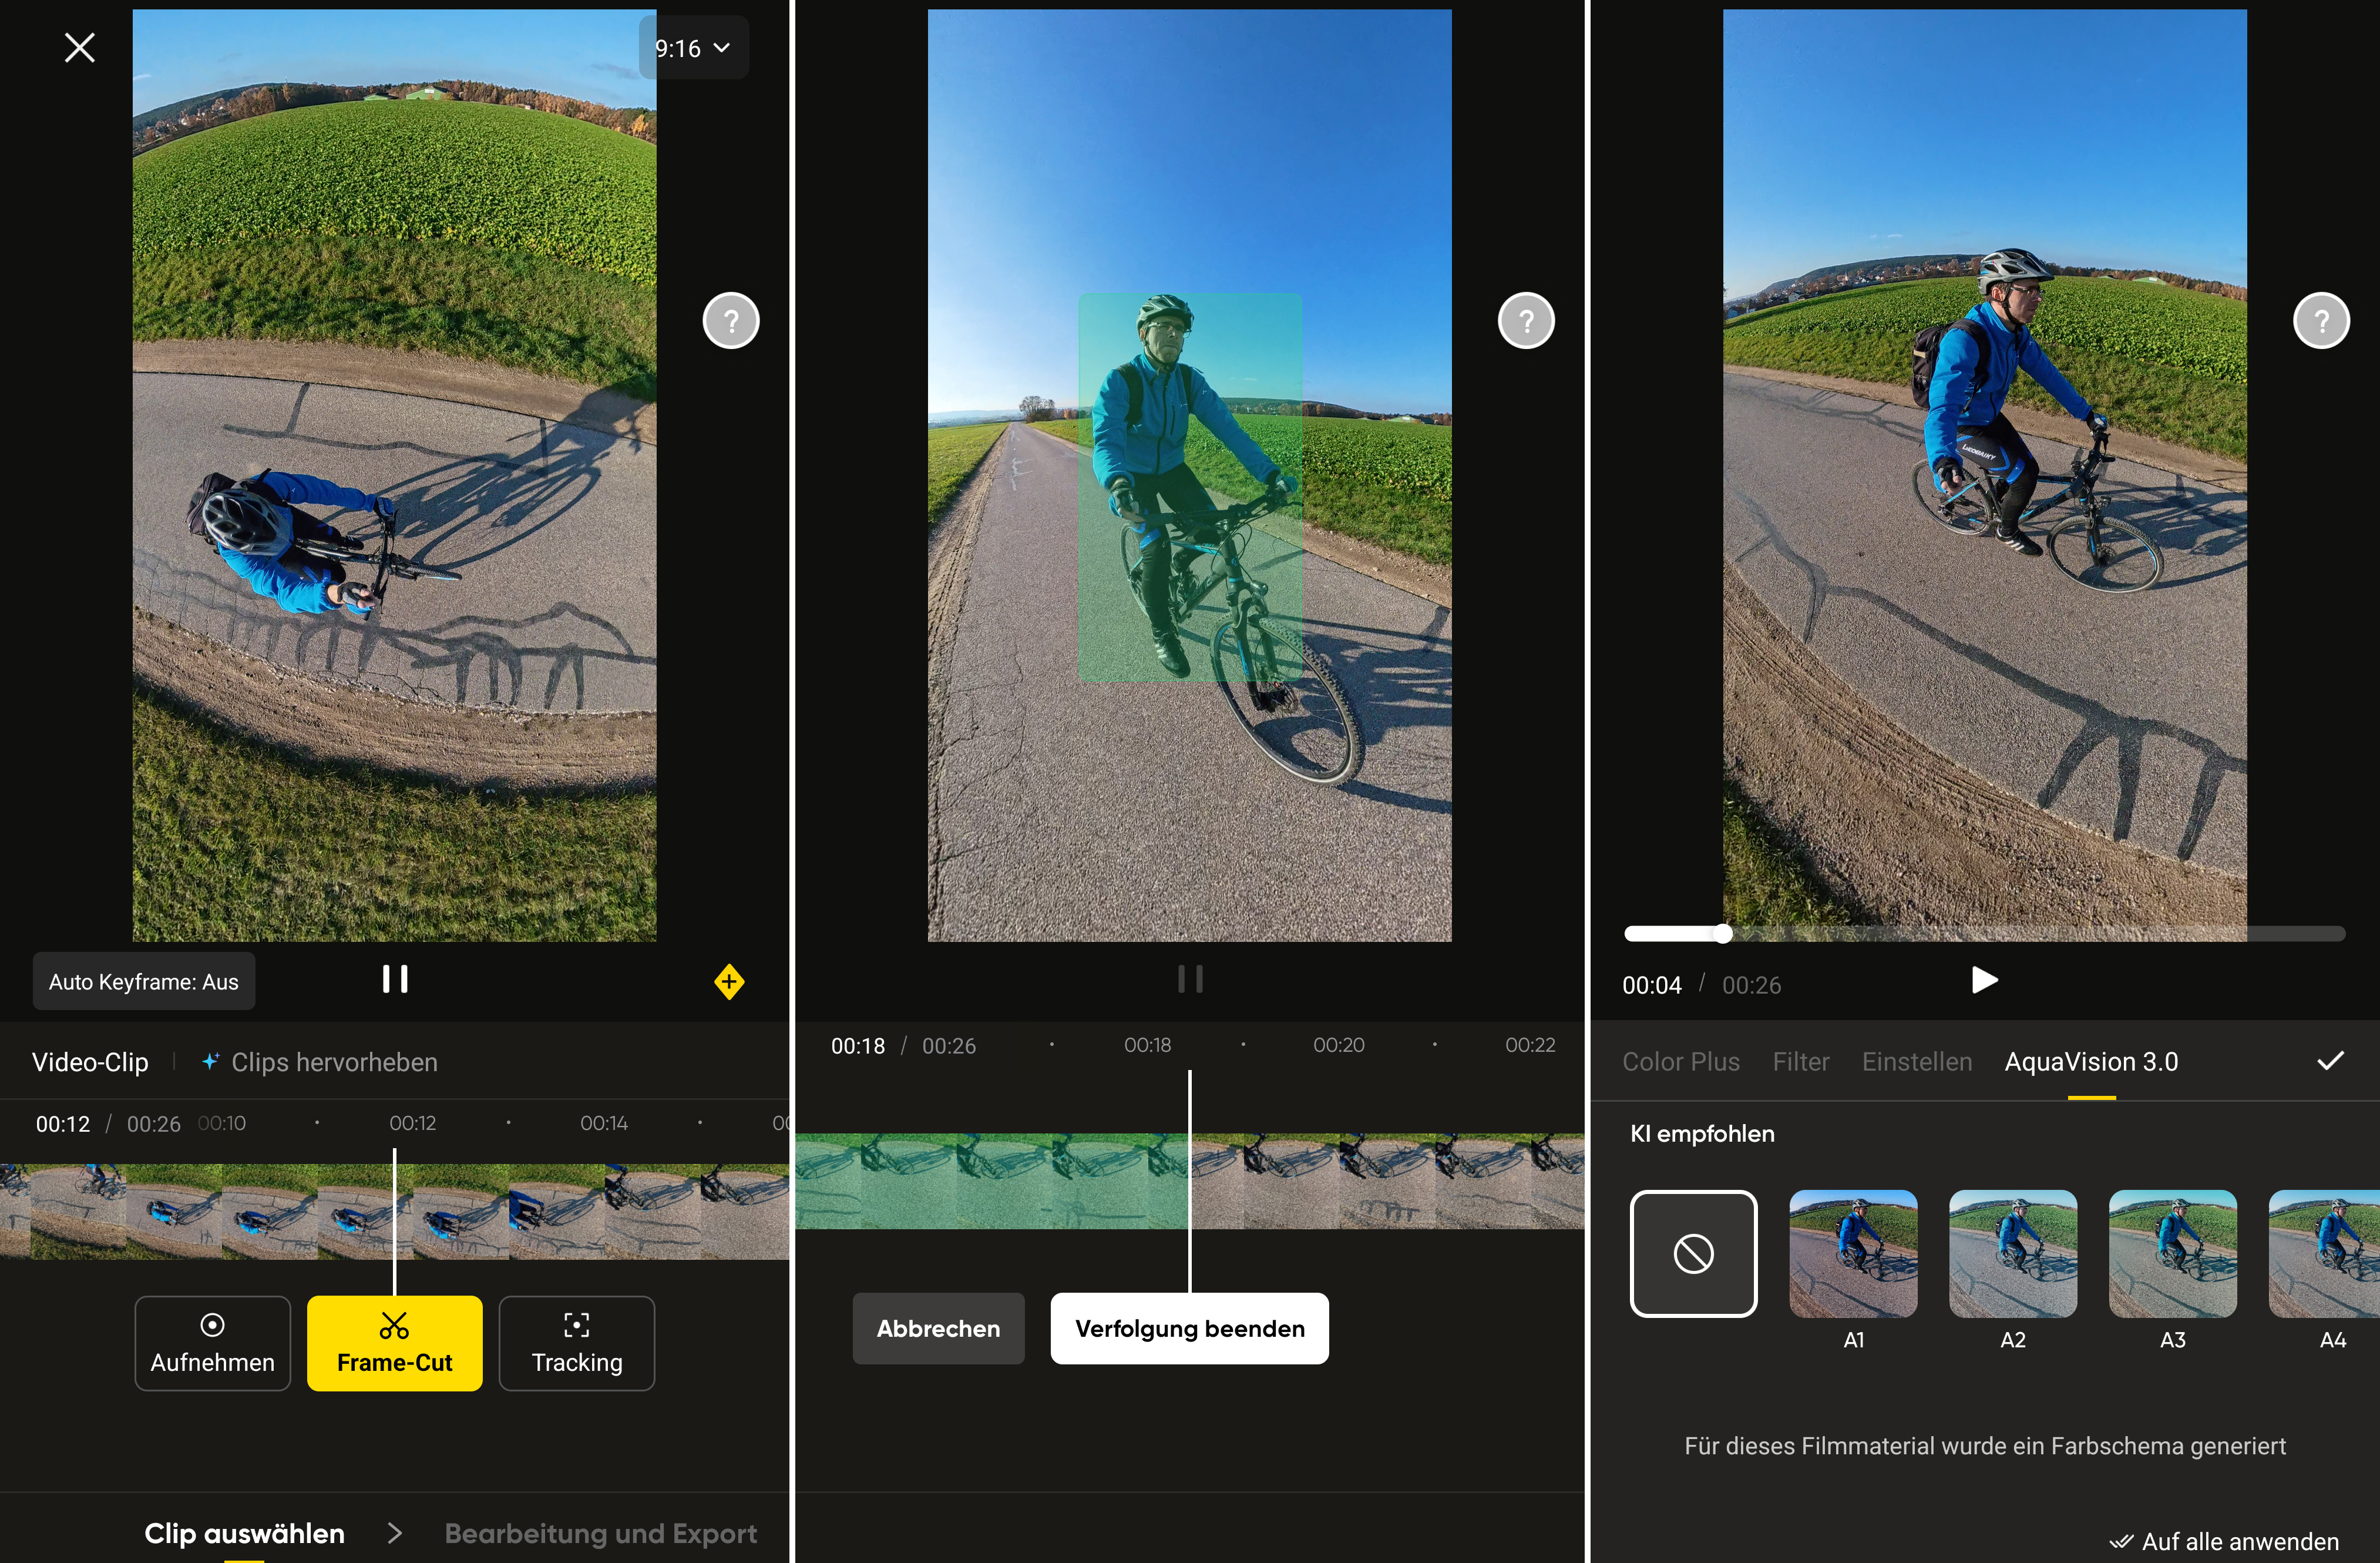Click the help icon in the left panel
2380x1563 pixels.
[731, 321]
